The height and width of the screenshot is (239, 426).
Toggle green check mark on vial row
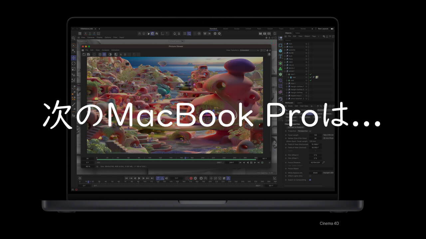[x=311, y=77]
